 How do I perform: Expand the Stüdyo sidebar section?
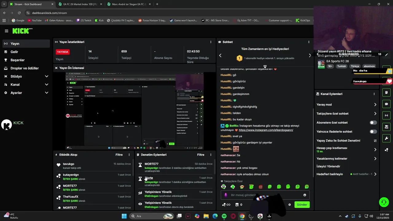click(26, 76)
